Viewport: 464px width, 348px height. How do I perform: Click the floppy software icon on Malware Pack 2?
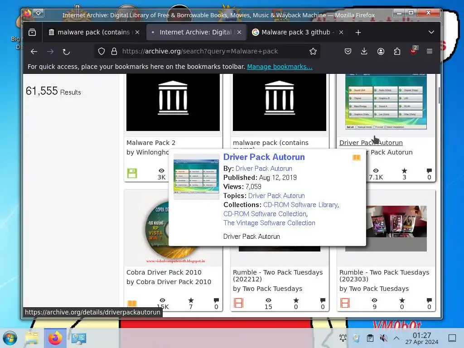(x=132, y=173)
